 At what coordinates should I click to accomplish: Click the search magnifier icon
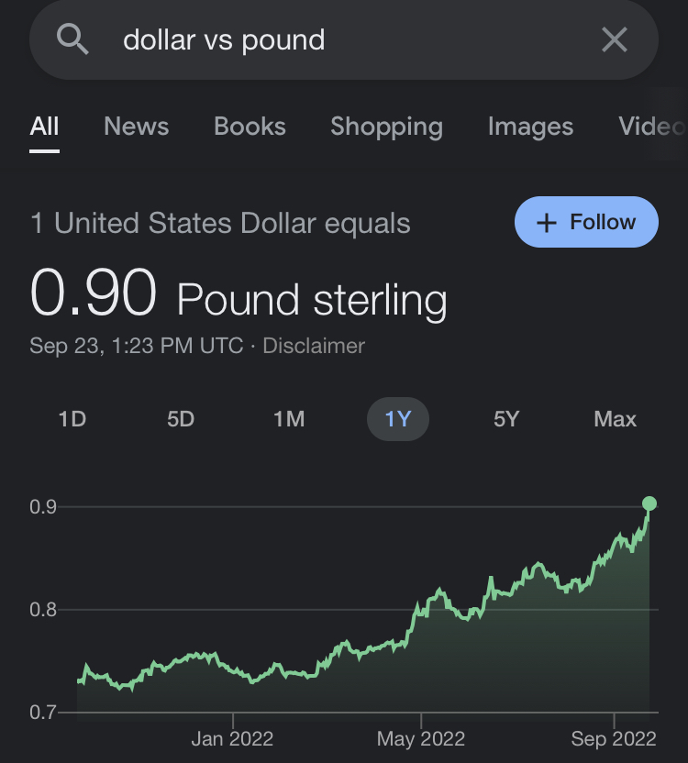72,39
